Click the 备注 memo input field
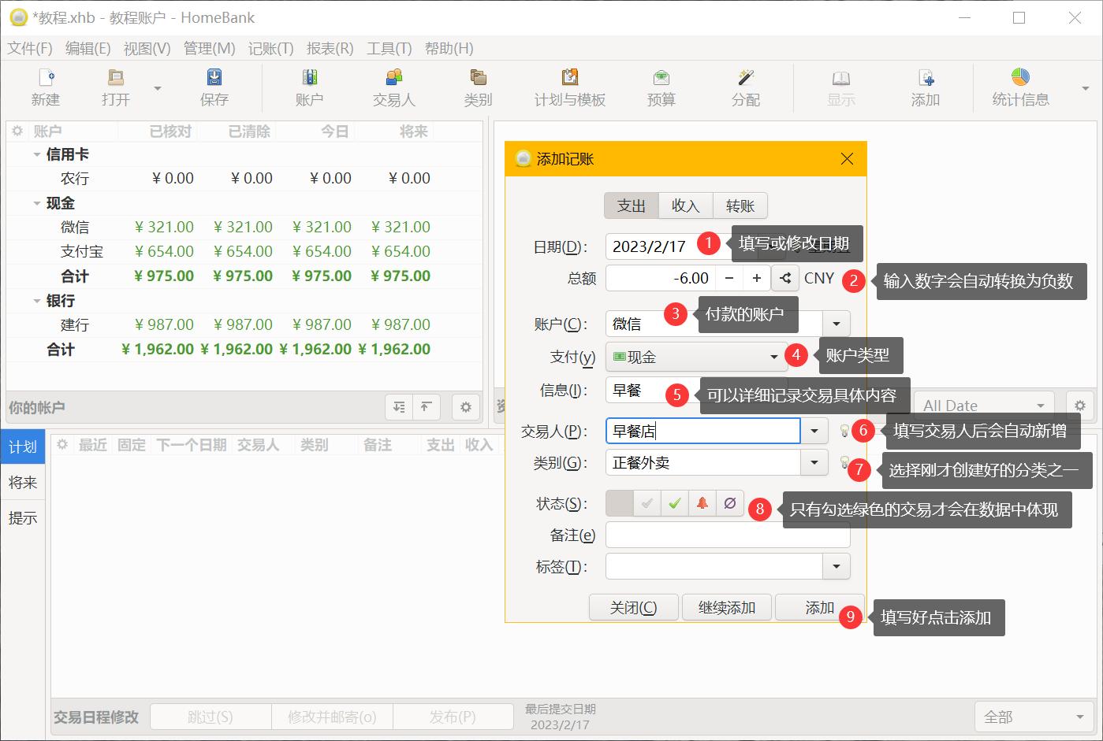 pos(727,535)
